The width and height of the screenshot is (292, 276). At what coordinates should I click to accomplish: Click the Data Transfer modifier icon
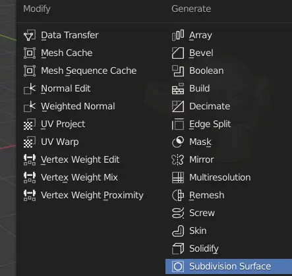pos(30,35)
